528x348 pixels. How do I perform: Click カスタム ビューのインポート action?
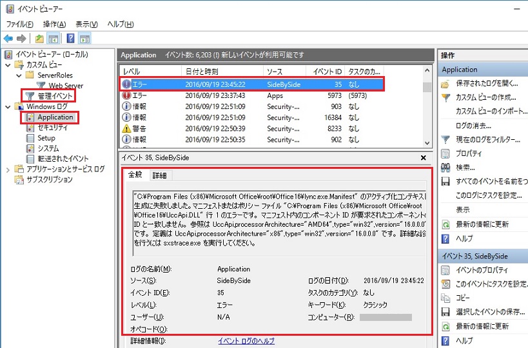[x=492, y=111]
